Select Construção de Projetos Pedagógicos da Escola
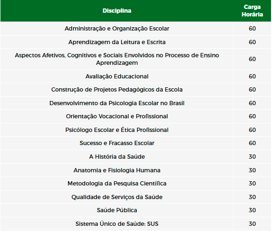 [117, 90]
